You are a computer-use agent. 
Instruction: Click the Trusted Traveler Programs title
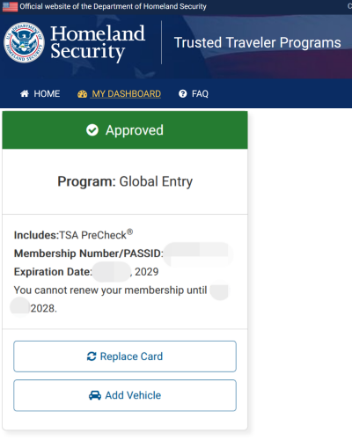[x=258, y=43]
